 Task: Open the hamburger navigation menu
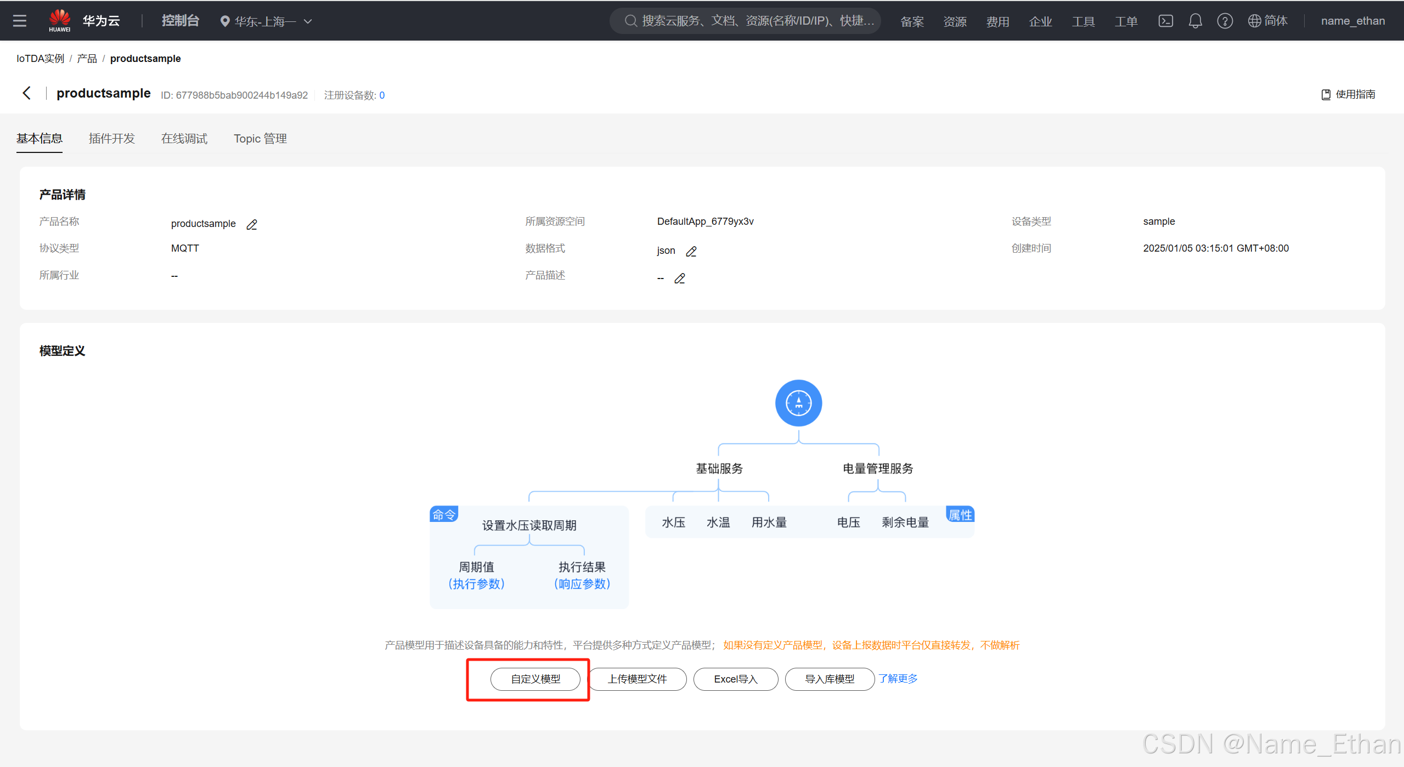point(20,21)
